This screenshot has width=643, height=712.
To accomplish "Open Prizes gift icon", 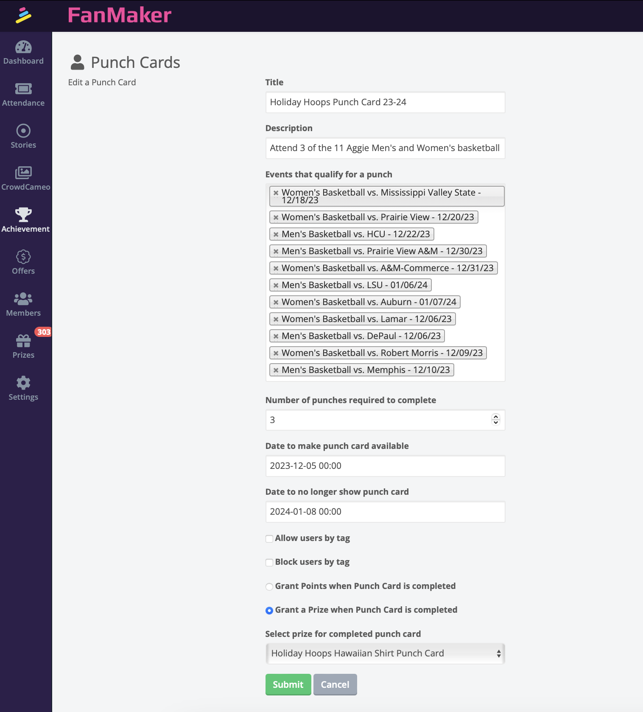I will [23, 341].
